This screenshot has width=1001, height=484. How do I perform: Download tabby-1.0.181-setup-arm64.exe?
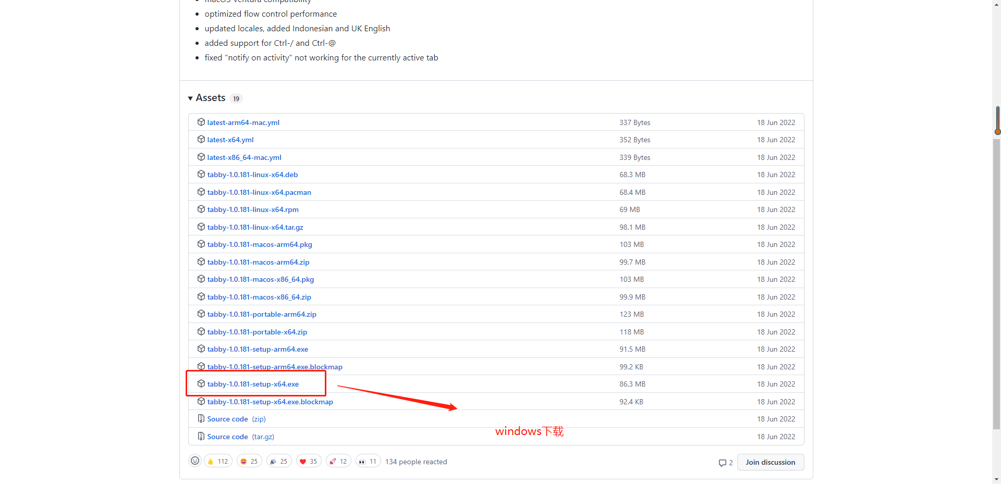click(x=258, y=349)
